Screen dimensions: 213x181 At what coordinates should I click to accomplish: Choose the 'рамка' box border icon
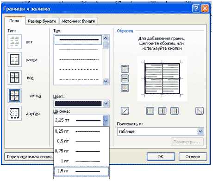[x=15, y=59]
